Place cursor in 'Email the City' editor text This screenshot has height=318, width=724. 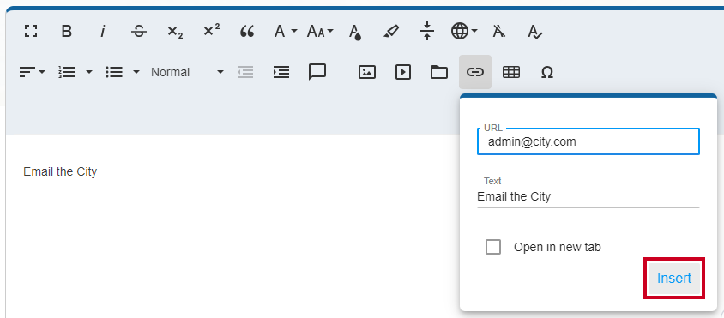pyautogui.click(x=60, y=171)
